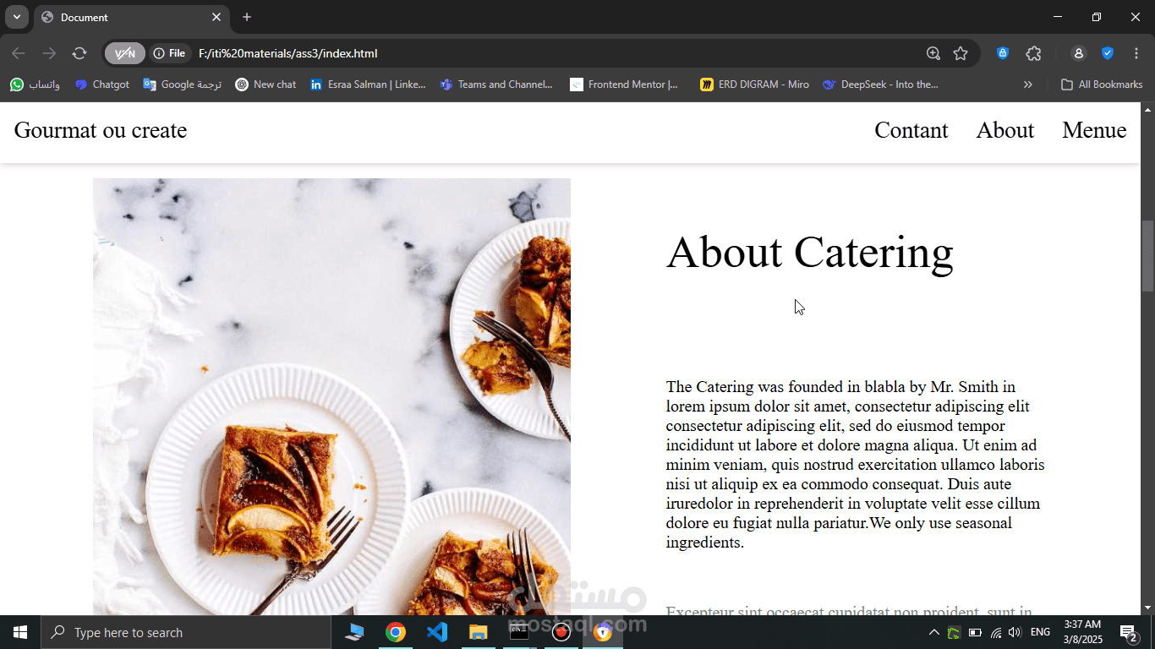
Task: Click the forward navigation arrow
Action: 49,53
